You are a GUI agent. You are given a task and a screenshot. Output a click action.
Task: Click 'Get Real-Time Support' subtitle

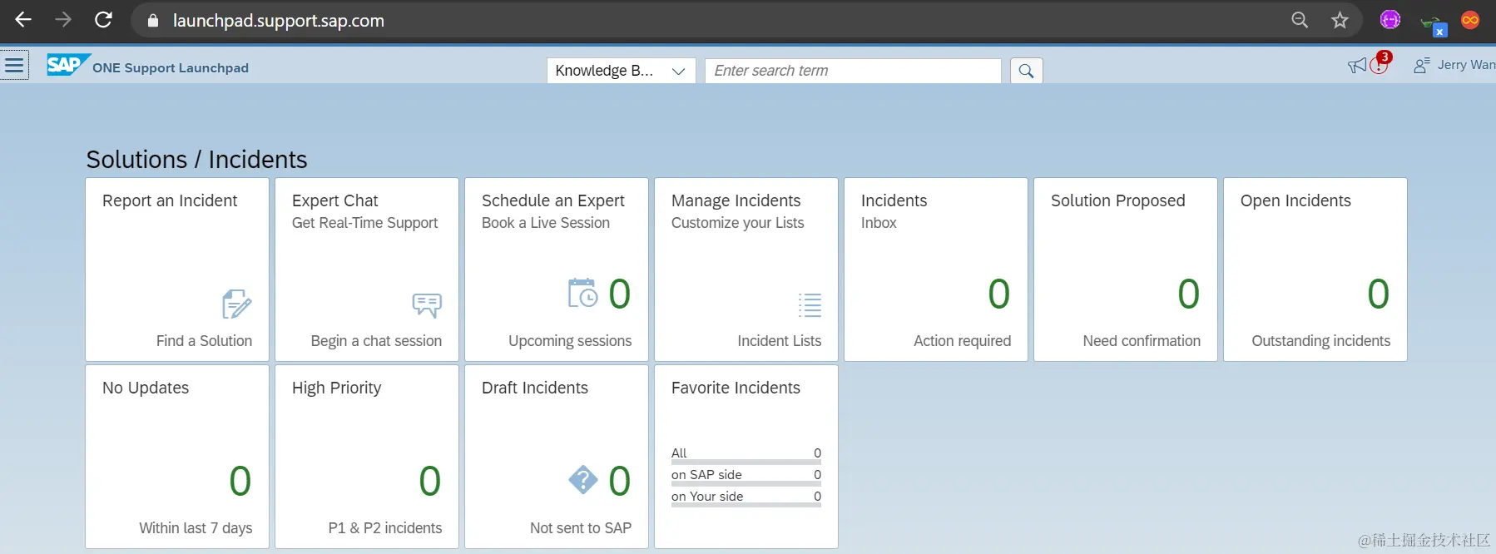pos(364,223)
